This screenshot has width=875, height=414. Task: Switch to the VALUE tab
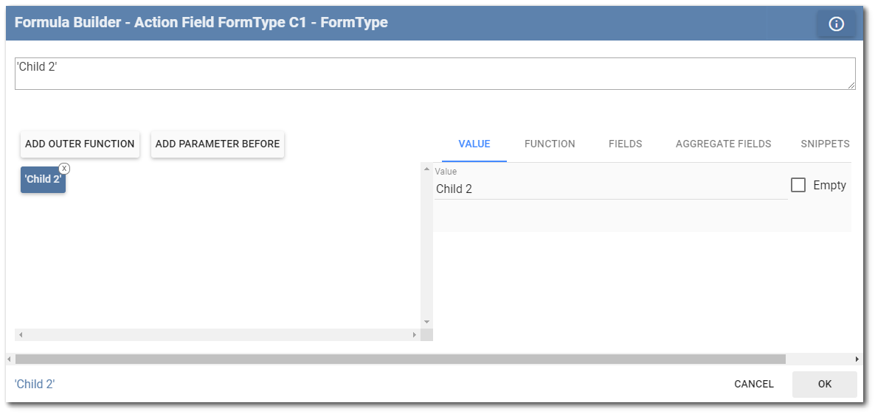click(x=474, y=144)
